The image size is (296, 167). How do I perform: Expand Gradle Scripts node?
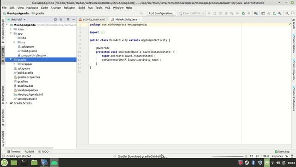point(7,103)
